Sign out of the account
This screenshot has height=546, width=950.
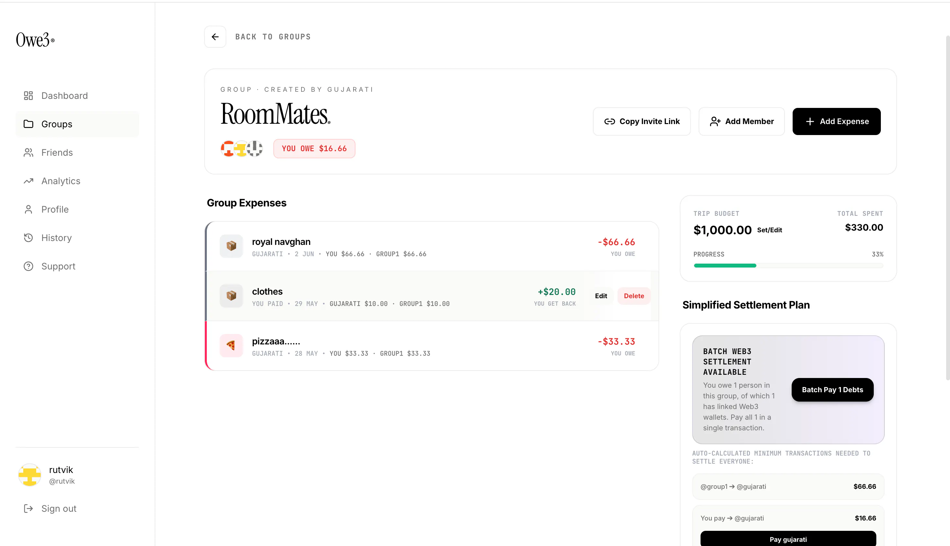click(x=77, y=509)
